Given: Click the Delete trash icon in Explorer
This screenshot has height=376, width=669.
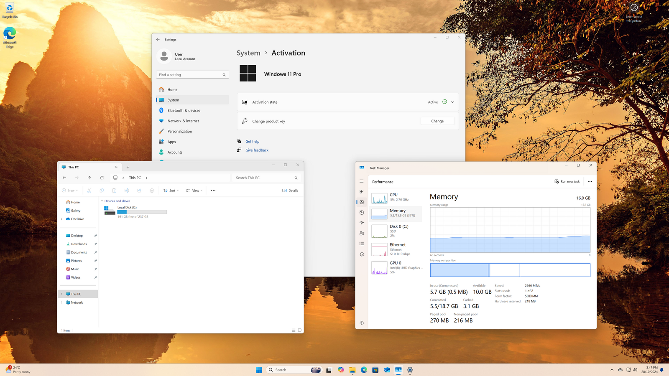Looking at the screenshot, I should point(152,191).
